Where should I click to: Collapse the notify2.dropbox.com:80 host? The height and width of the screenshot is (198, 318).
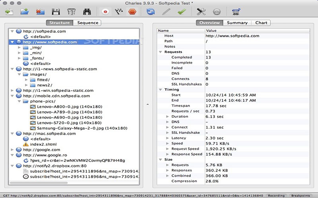(x=12, y=166)
